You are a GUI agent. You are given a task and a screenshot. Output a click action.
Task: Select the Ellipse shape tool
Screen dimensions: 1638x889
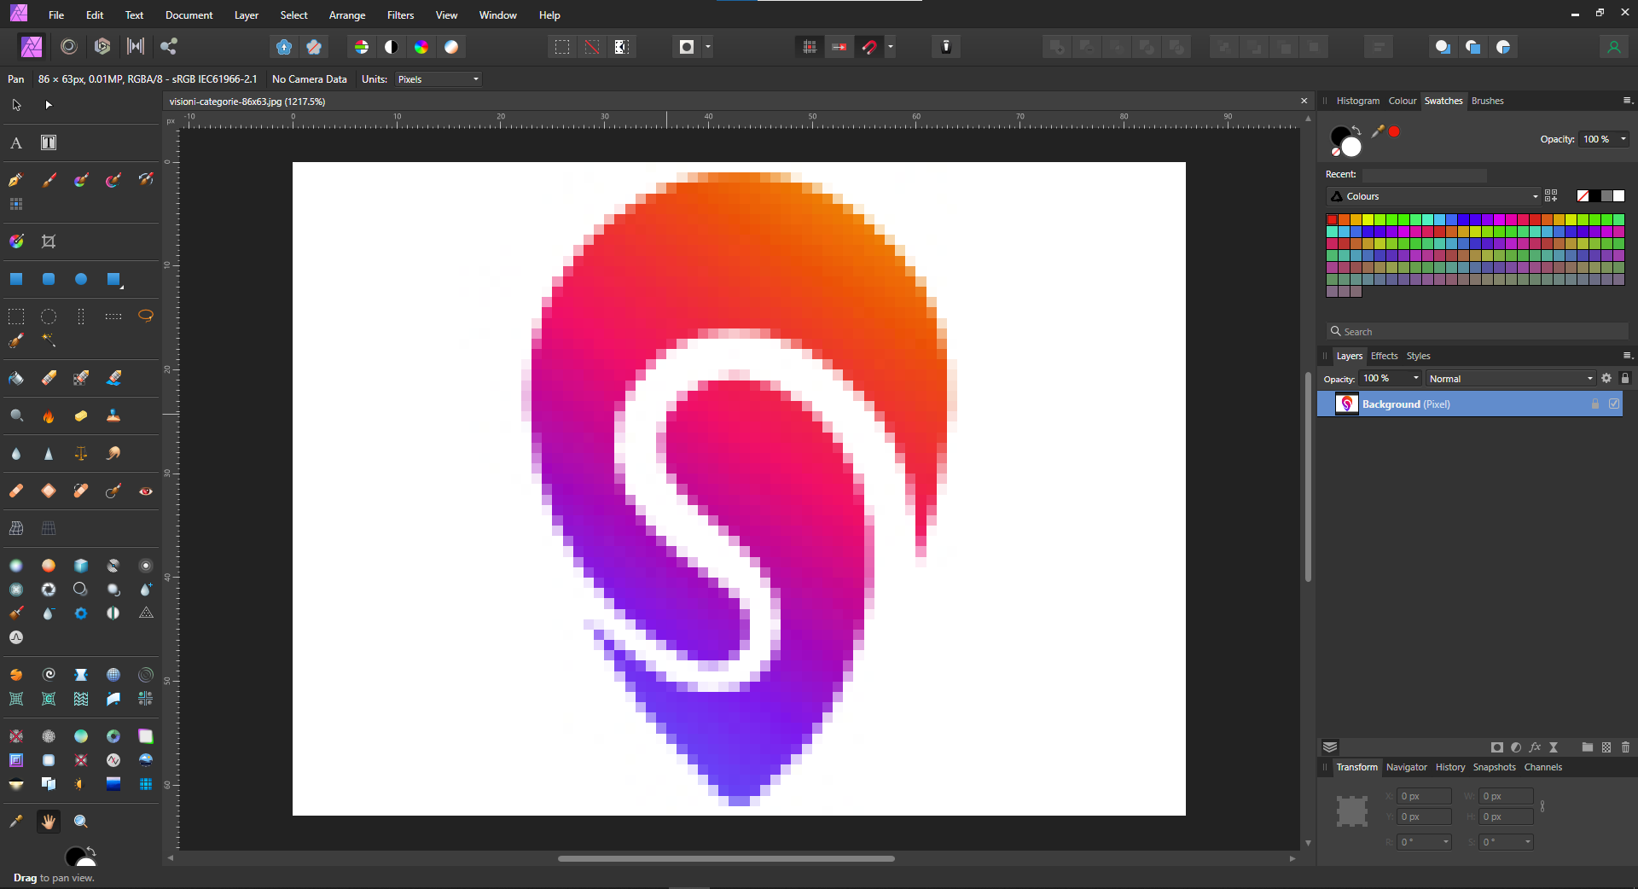tap(81, 279)
